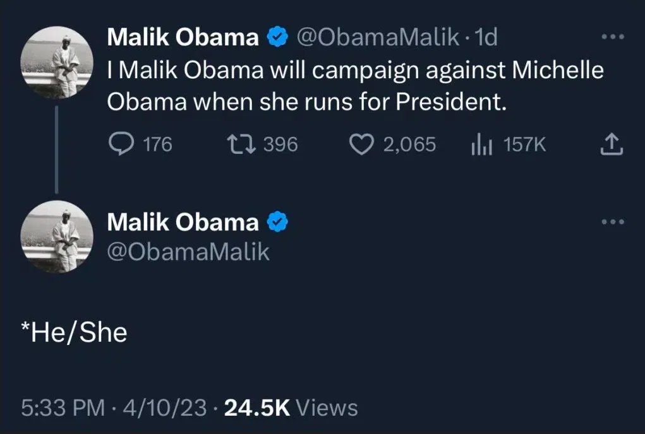
Task: Click the @ObamaMalik handle under the second name
Action: coord(188,252)
